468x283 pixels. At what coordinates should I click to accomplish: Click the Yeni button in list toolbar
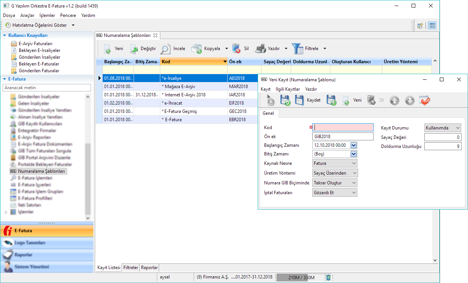click(x=114, y=49)
